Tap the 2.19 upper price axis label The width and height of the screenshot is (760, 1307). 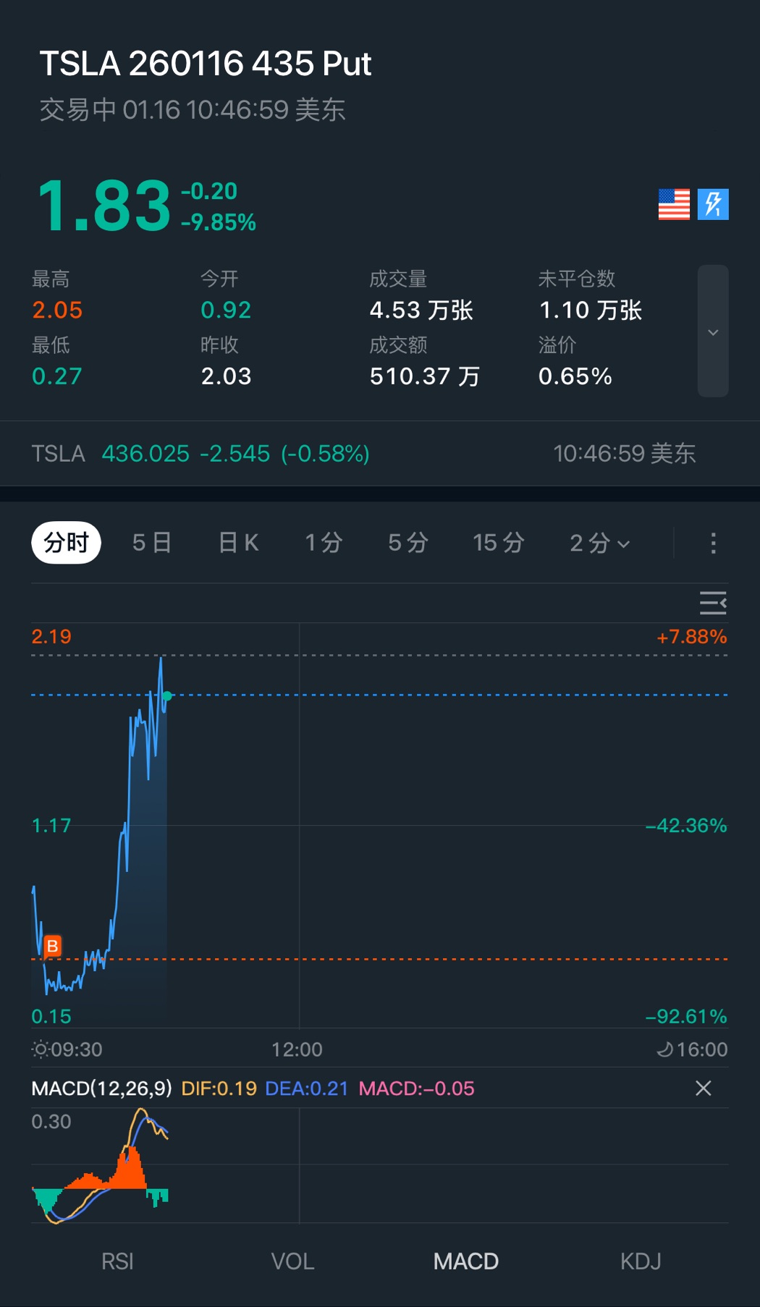tap(51, 636)
